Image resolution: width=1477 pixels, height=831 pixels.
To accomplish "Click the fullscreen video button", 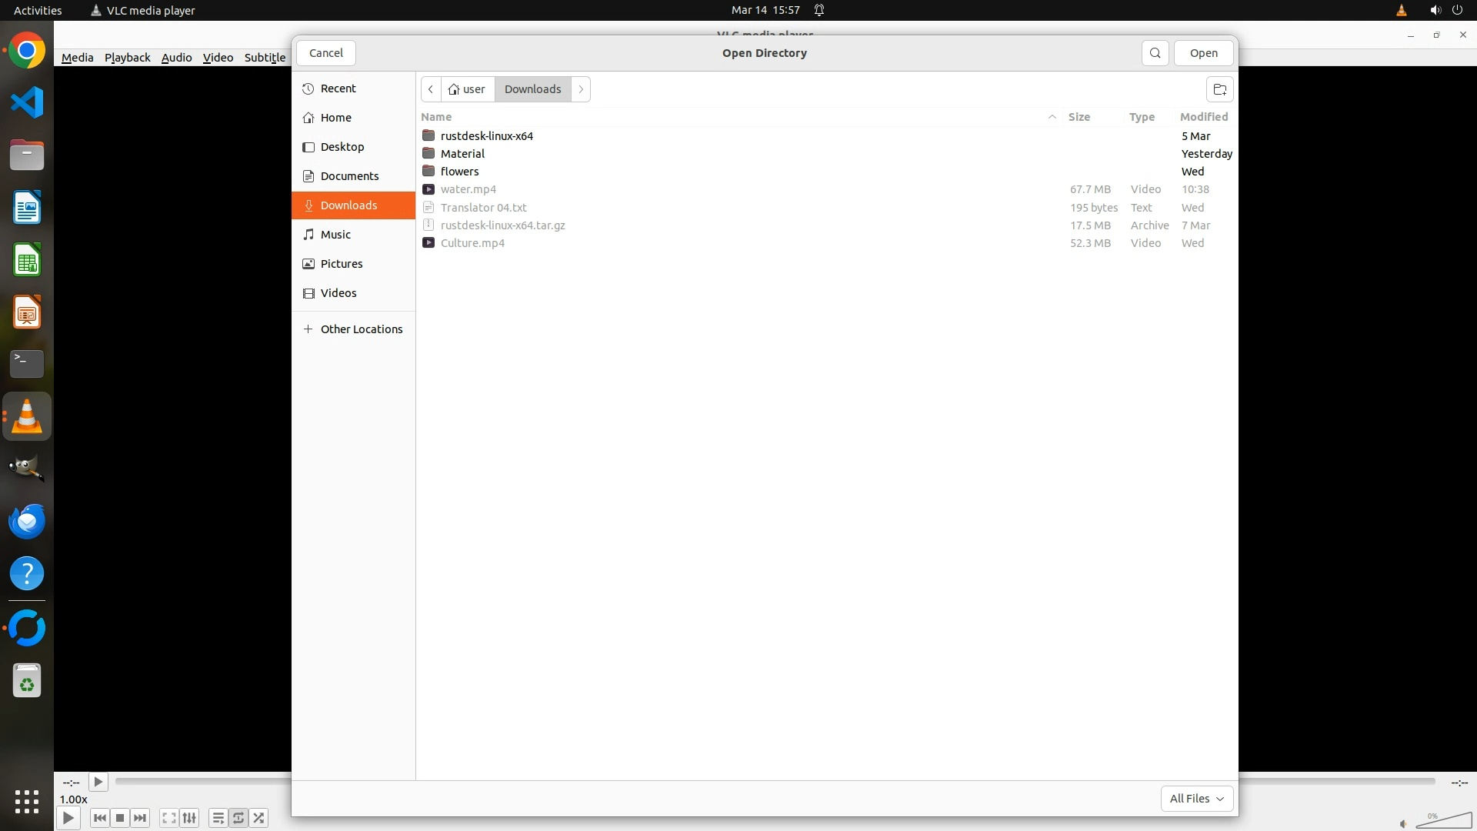I will (x=168, y=818).
